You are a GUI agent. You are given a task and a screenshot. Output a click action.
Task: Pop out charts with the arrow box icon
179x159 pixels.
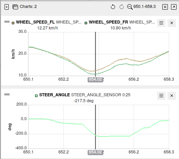coord(174,7)
